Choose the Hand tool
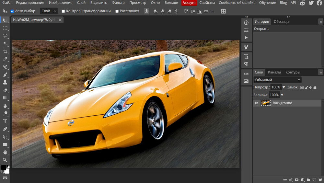This screenshot has width=324, height=183. (5, 152)
